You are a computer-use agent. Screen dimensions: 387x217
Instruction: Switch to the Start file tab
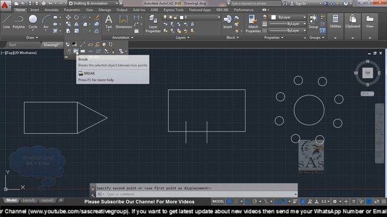coord(12,45)
